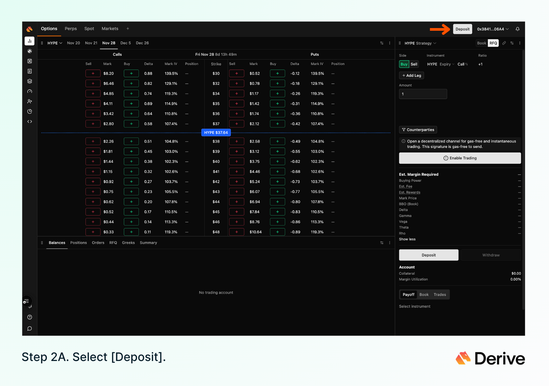Switch order mode to Book

coord(482,43)
